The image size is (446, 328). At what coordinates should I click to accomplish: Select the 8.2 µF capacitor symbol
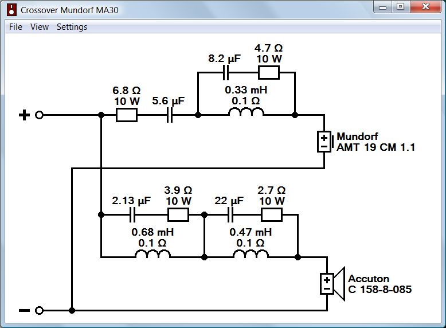click(225, 73)
